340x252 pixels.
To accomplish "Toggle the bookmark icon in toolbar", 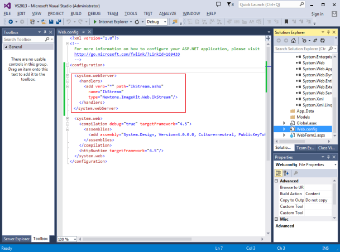I will tap(286, 21).
